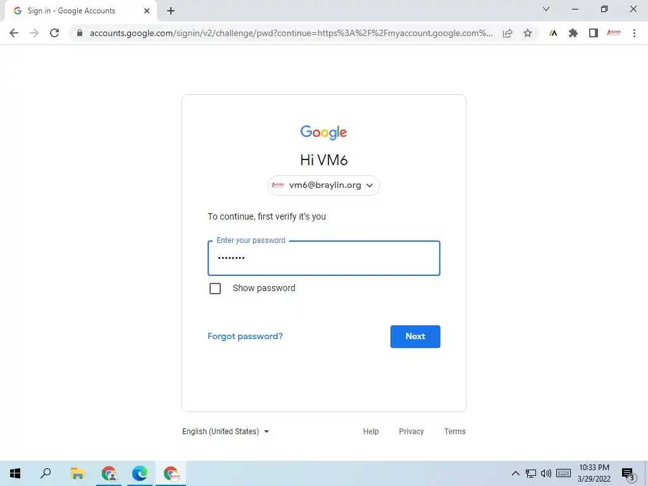This screenshot has height=486, width=648.
Task: Show hidden system tray icons
Action: pos(515,473)
